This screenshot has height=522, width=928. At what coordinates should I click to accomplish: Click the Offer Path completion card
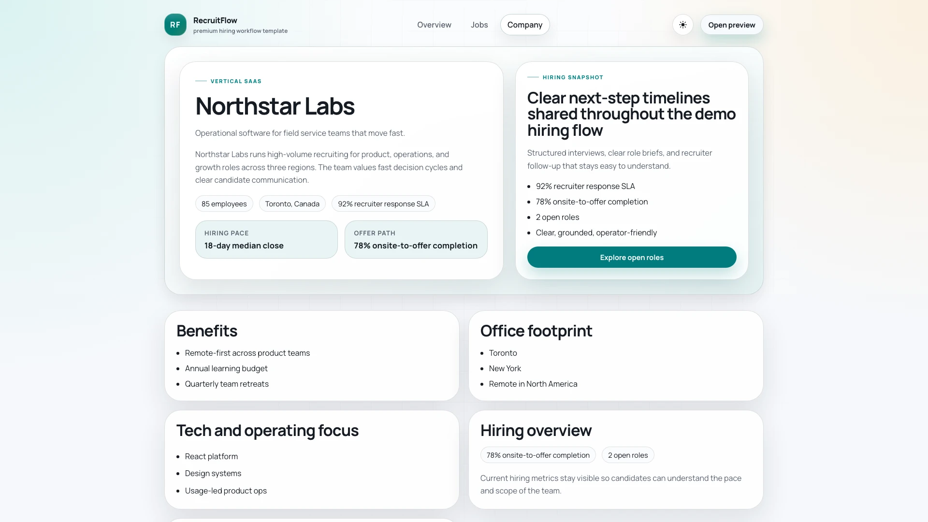click(x=416, y=239)
